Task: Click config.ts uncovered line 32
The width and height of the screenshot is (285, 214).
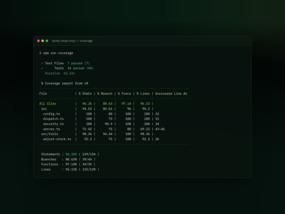Action: click(157, 114)
